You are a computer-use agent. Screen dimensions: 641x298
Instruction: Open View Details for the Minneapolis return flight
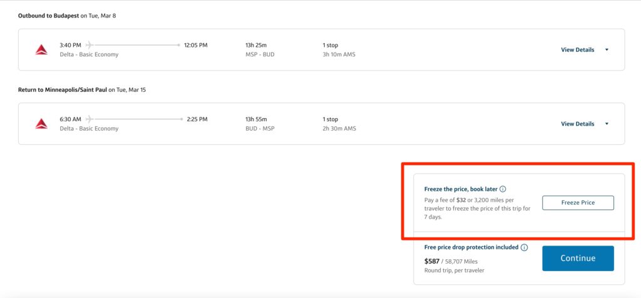(577, 124)
